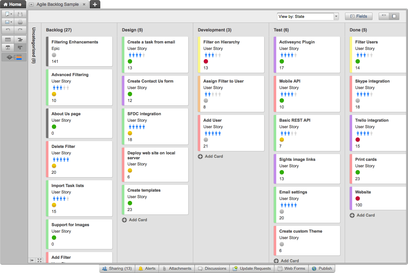Open Calendar view from left toolbar
The width and height of the screenshot is (408, 273).
[8, 47]
